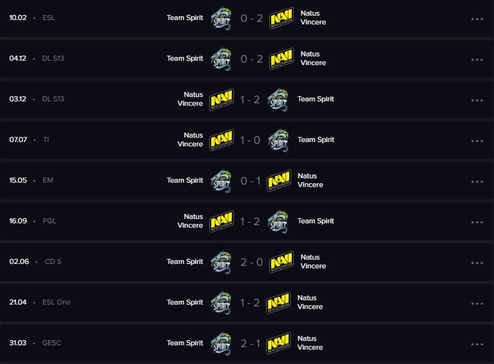494x364 pixels.
Task: Open more options for 10.02 ESL match
Action: click(x=477, y=19)
